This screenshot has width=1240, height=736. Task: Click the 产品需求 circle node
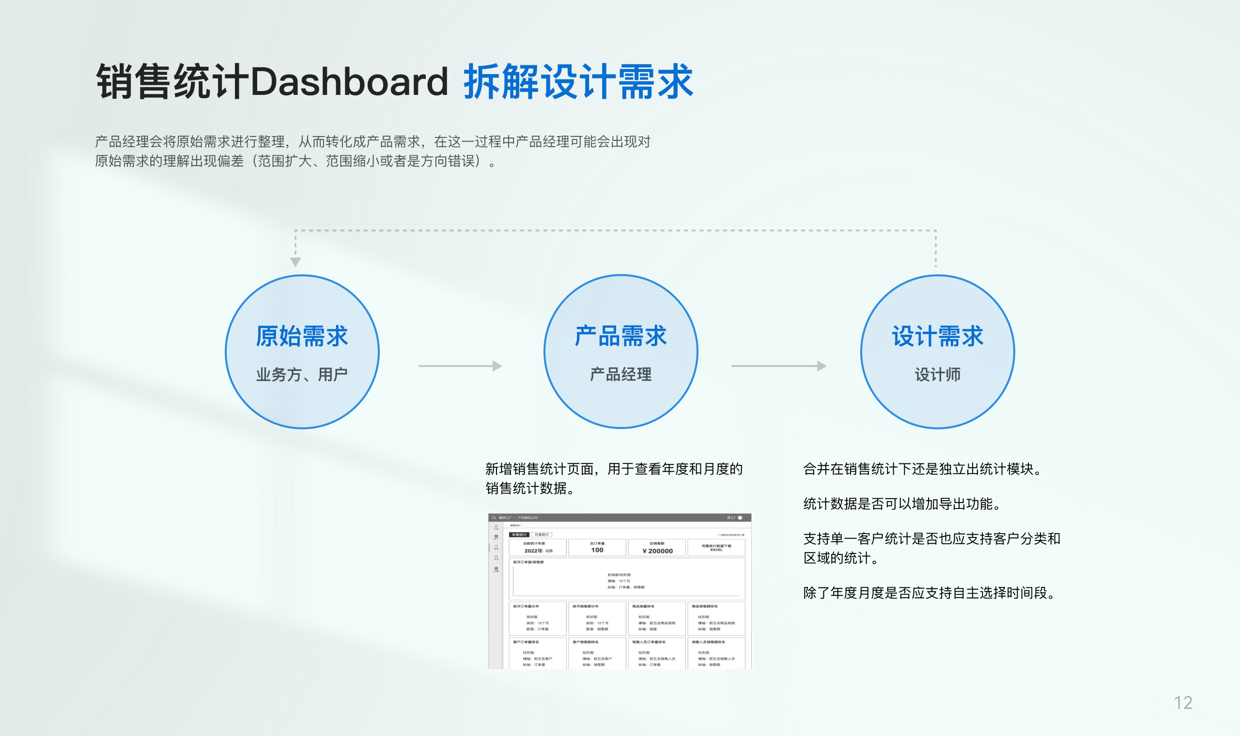coord(620,352)
